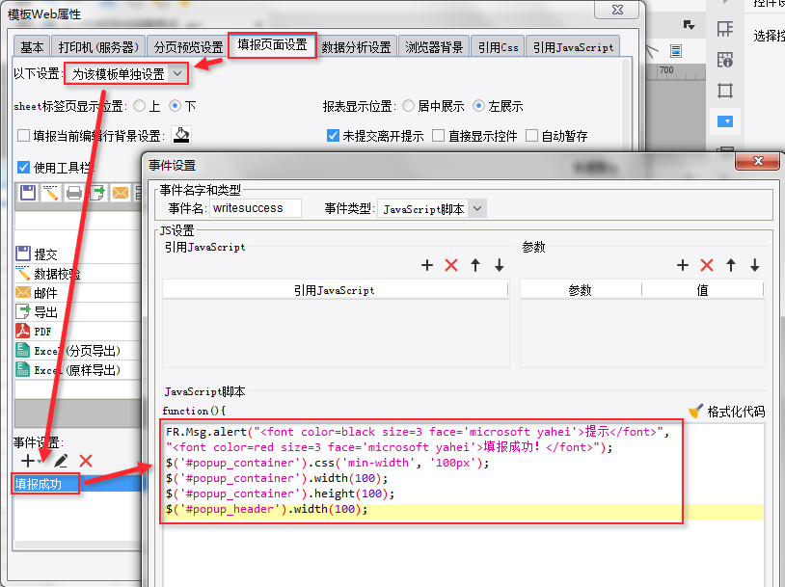Delete the selected event with red X
785x587 pixels.
[x=86, y=461]
